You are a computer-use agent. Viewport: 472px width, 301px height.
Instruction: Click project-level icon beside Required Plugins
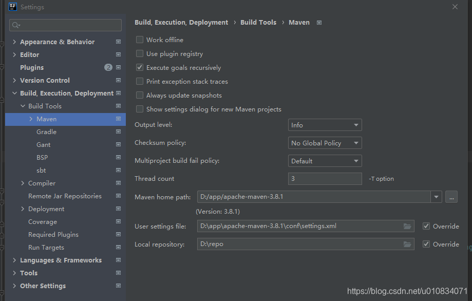pyautogui.click(x=118, y=234)
